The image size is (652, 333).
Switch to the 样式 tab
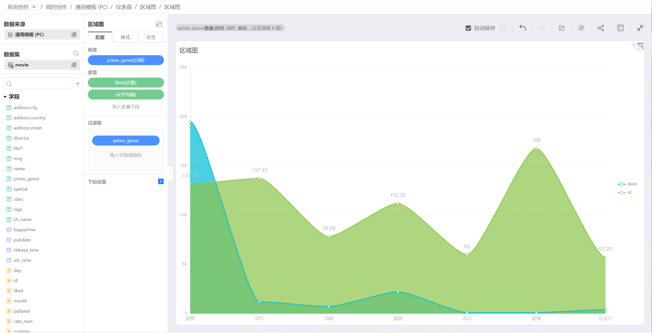(125, 37)
